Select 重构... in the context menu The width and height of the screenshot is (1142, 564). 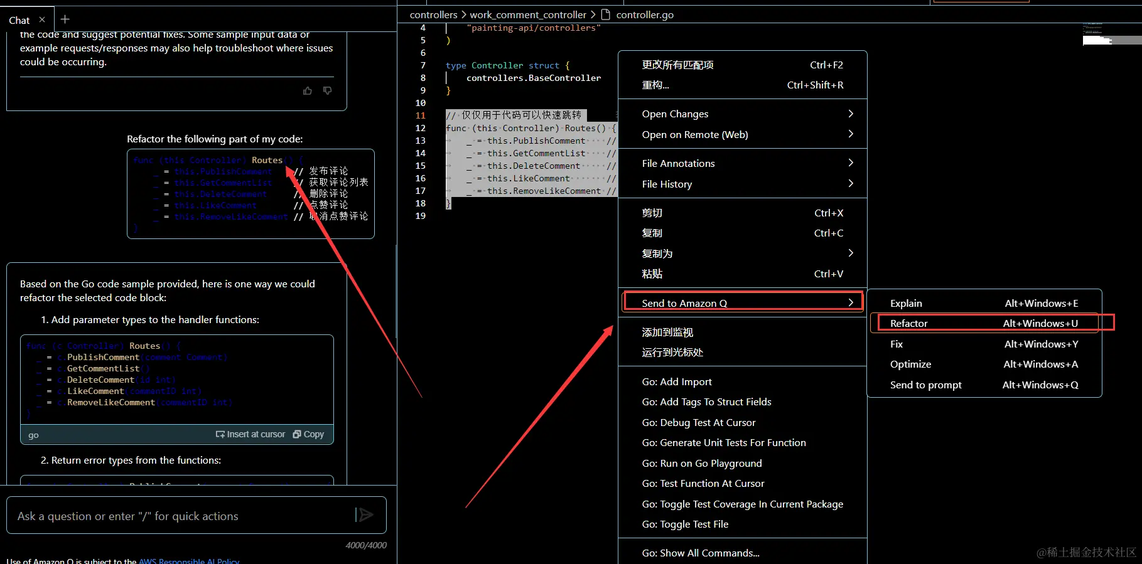pos(743,85)
